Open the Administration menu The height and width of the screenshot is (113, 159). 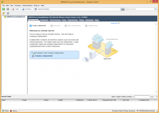click(28, 6)
